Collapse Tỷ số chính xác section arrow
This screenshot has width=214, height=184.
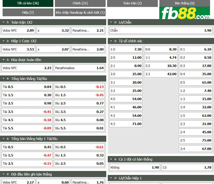point(111,41)
